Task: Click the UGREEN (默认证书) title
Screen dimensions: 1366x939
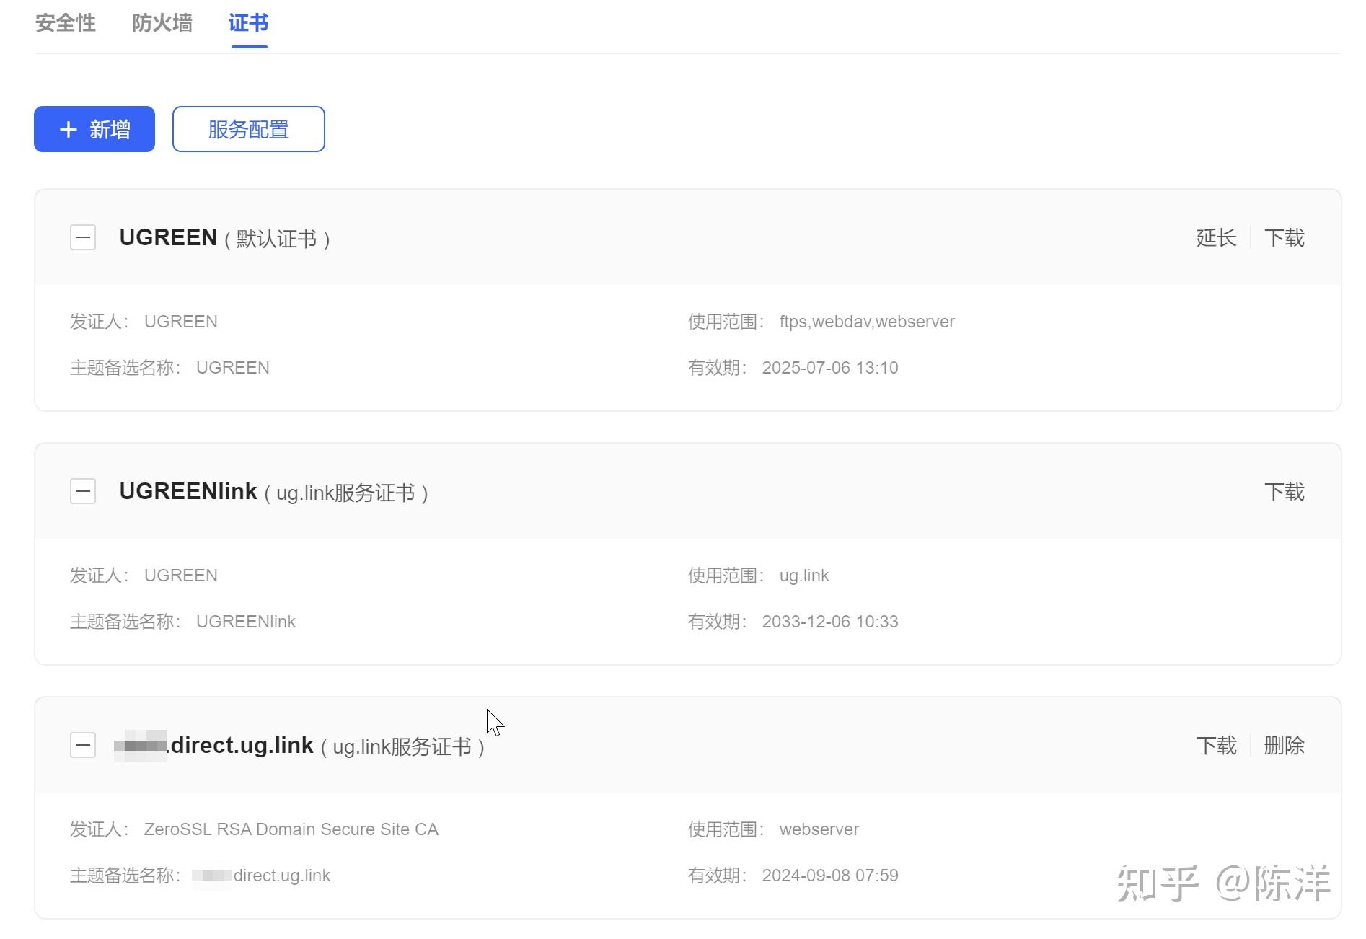Action: tap(225, 238)
